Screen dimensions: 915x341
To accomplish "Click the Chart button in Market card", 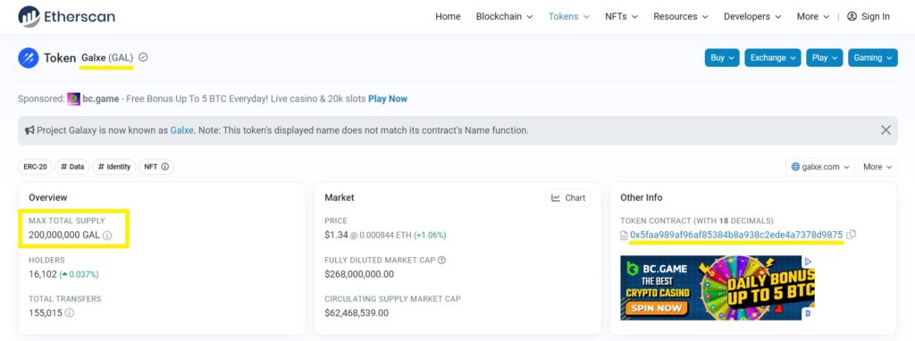I will point(567,197).
